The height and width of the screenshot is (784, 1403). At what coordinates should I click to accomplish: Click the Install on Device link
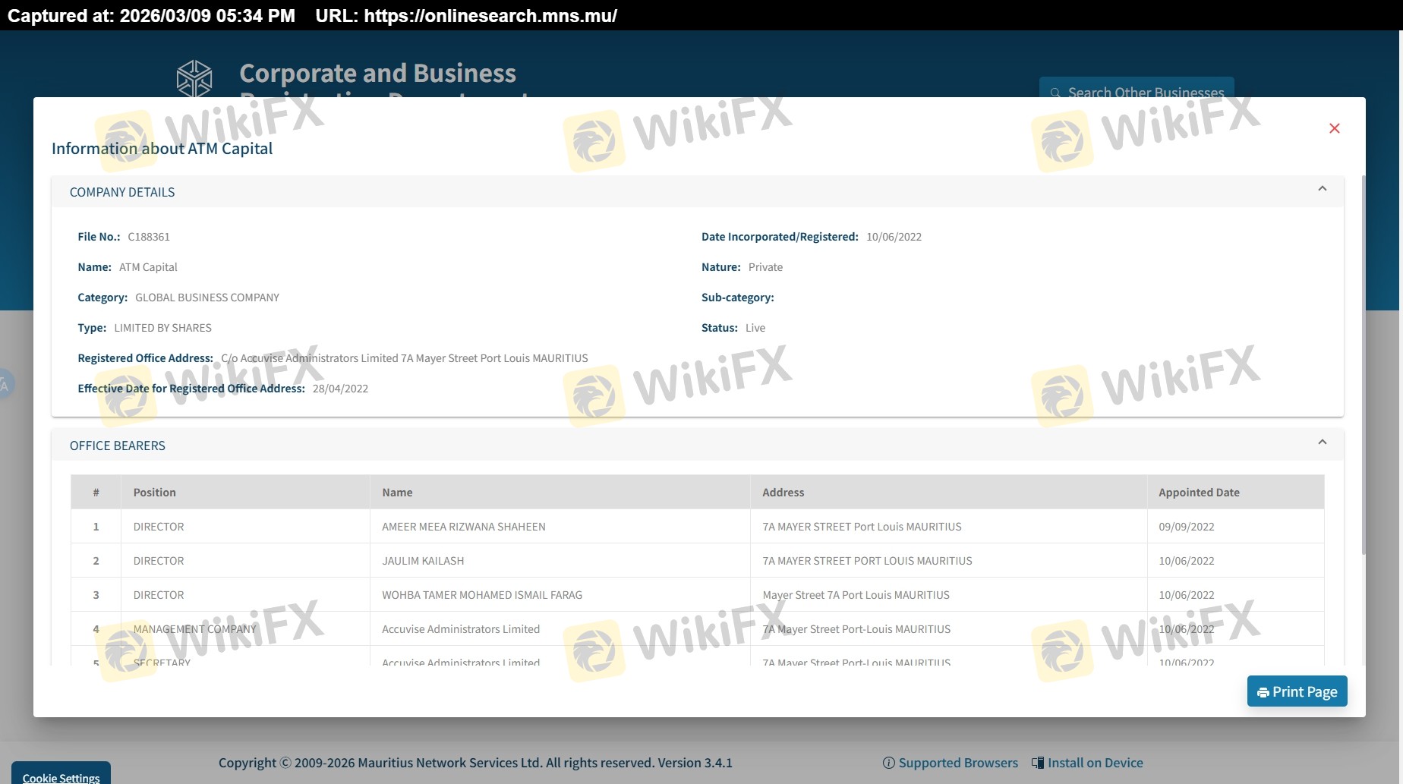pos(1095,763)
